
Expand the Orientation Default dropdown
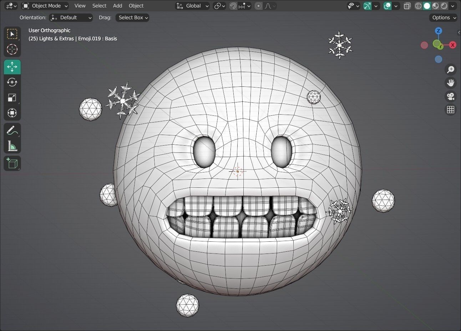[71, 17]
